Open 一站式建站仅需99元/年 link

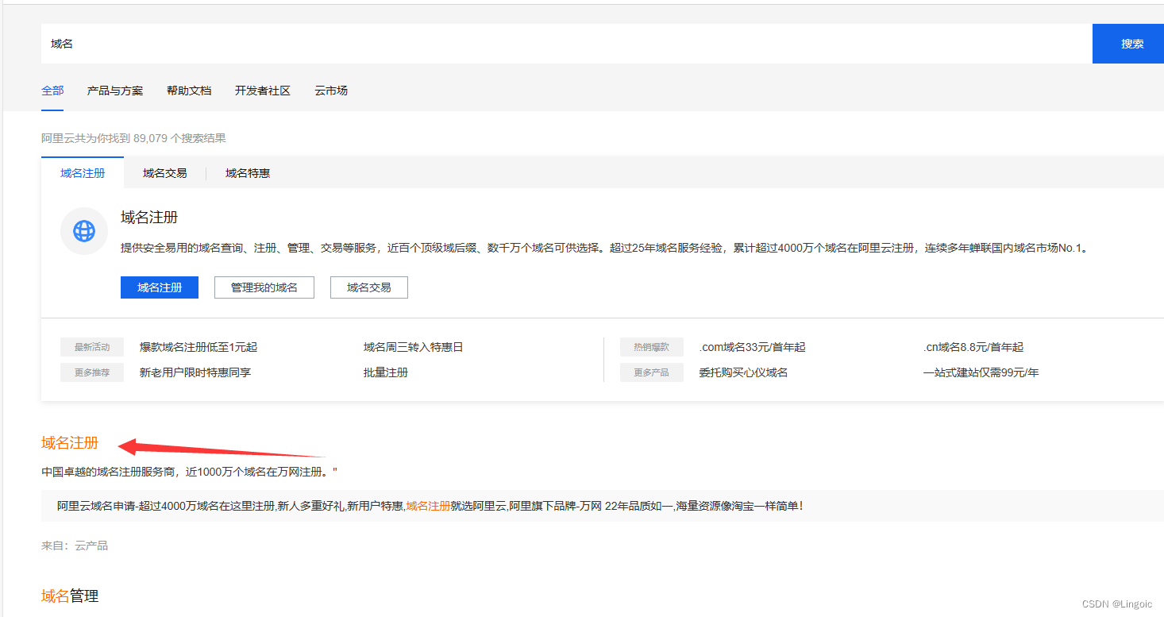(981, 372)
